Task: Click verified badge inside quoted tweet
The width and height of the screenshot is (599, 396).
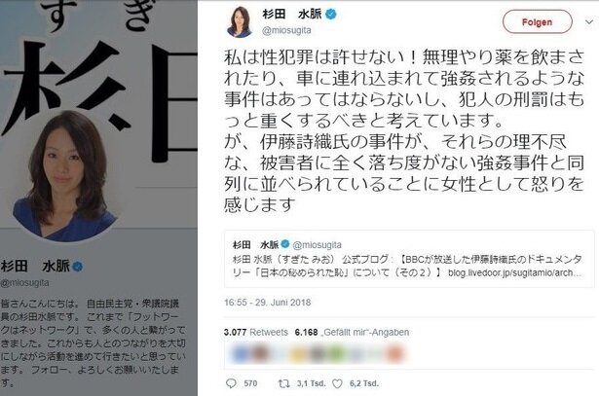Action: click(285, 244)
